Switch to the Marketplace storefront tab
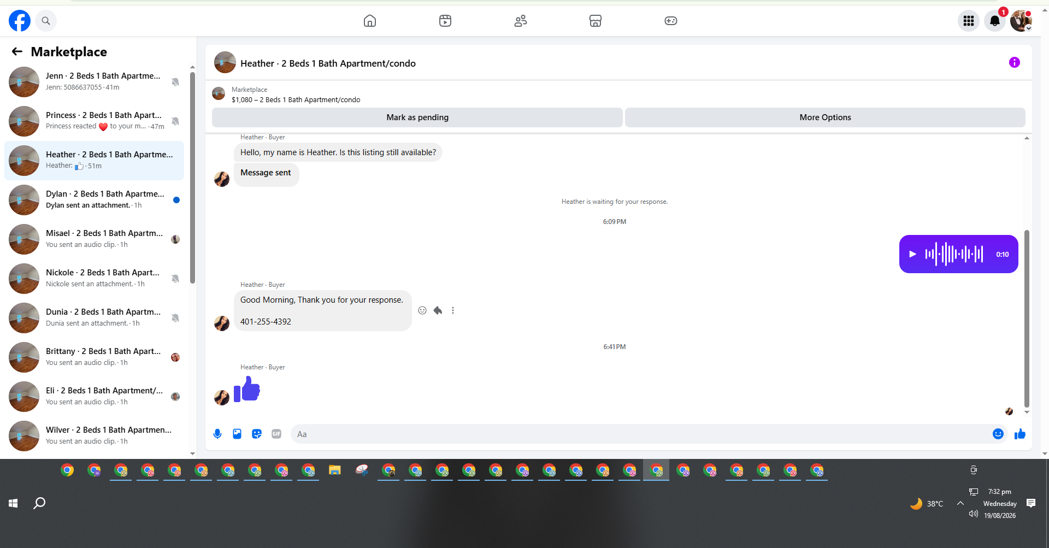1049x548 pixels. (596, 21)
